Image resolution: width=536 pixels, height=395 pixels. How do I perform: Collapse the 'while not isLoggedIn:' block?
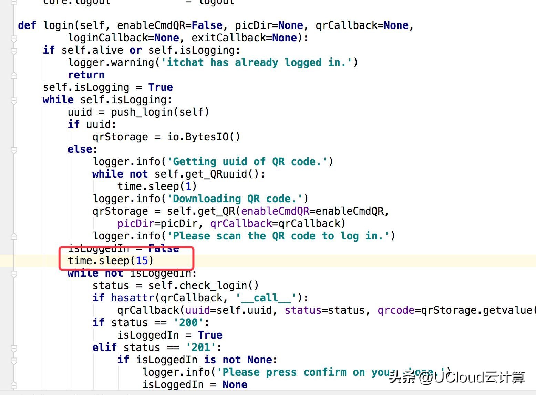point(14,274)
